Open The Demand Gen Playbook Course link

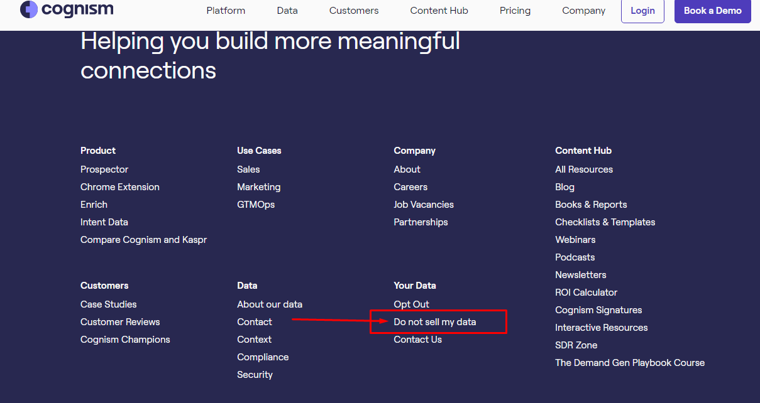[630, 363]
